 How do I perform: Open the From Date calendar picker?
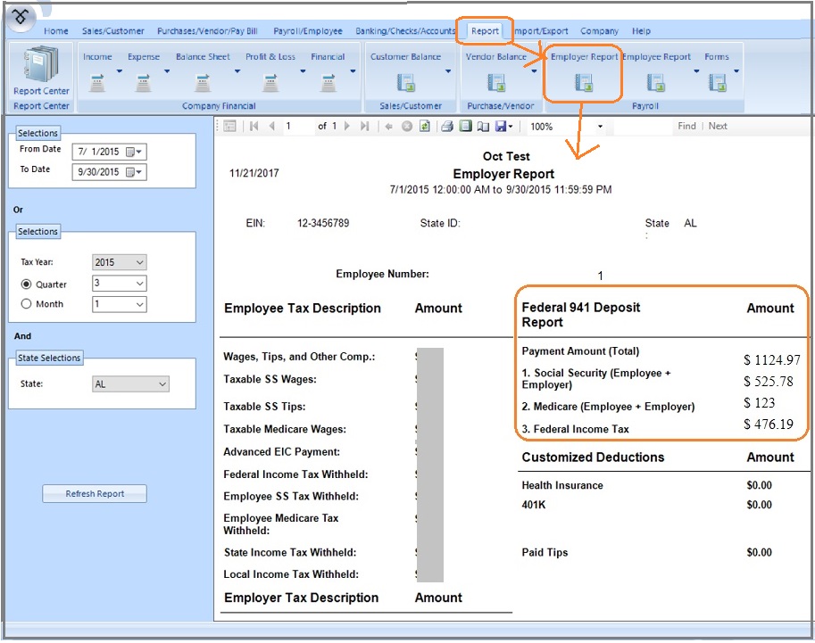point(134,152)
